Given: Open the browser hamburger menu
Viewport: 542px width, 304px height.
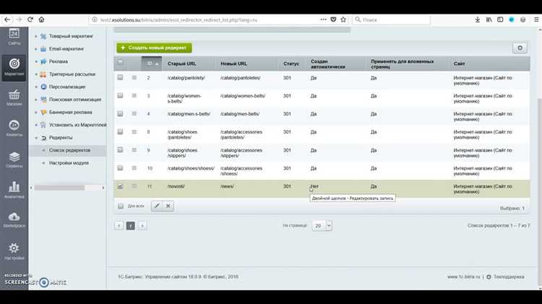Looking at the screenshot, I should [536, 19].
